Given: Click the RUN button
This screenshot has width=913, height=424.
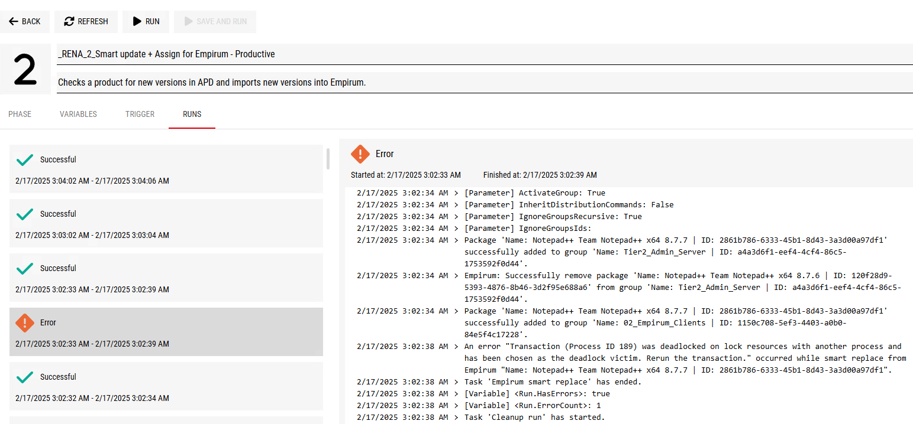Looking at the screenshot, I should tap(146, 21).
